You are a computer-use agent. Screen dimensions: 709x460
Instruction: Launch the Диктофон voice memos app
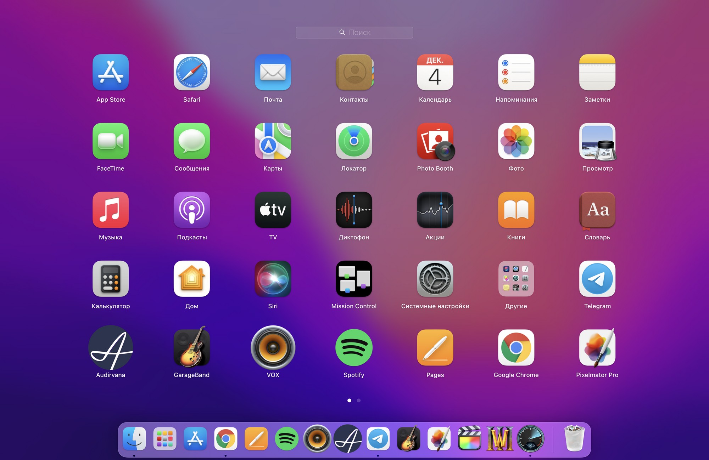(354, 210)
